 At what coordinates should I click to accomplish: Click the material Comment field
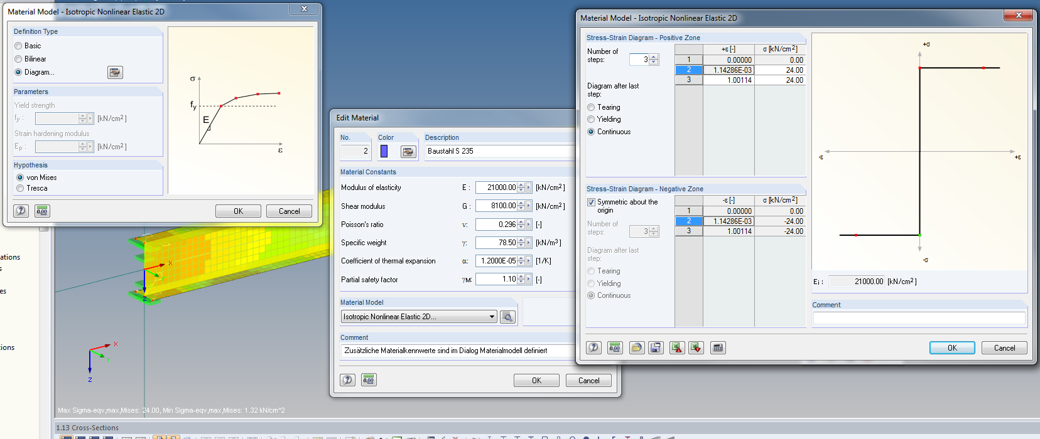click(458, 351)
